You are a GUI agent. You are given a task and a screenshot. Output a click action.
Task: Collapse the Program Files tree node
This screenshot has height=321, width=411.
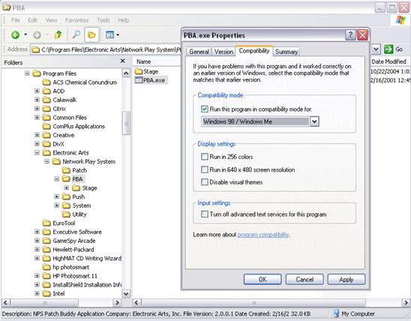coord(27,73)
